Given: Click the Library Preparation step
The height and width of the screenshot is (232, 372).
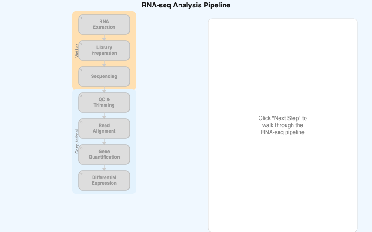Looking at the screenshot, I should click(x=104, y=51).
